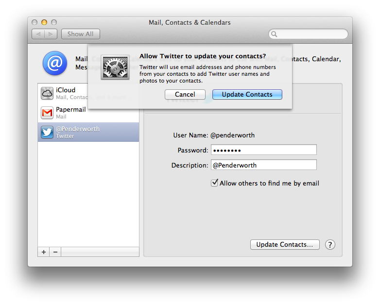Cancel the Twitter contacts dialog
The image size is (380, 305).
pyautogui.click(x=185, y=94)
